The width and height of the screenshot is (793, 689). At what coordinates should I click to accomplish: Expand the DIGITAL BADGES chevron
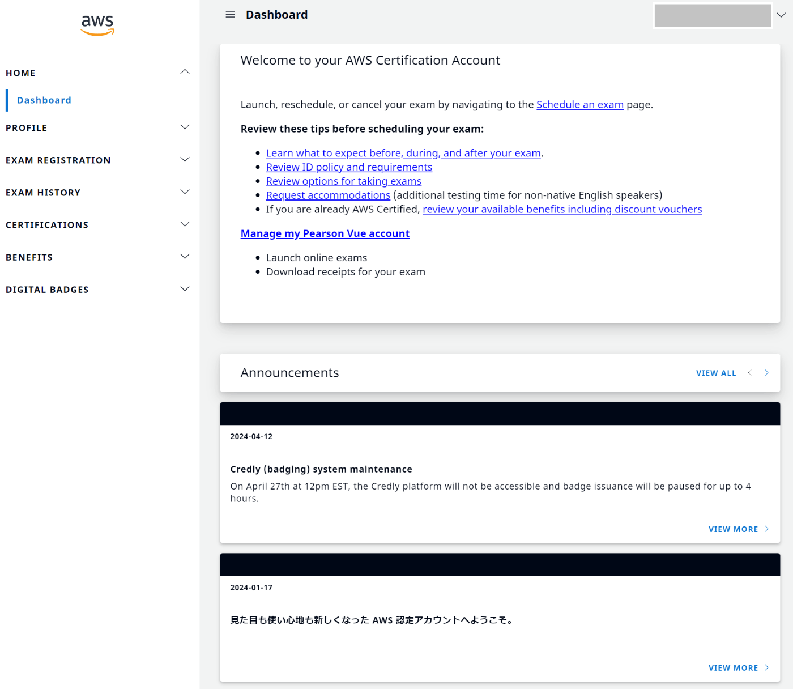pos(185,288)
